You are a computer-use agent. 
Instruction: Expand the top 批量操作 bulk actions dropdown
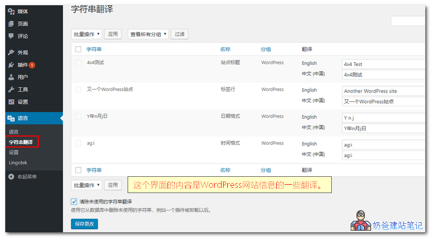87,34
